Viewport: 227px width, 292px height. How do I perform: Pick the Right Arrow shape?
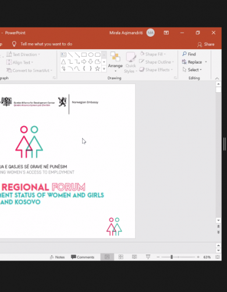click(x=84, y=62)
